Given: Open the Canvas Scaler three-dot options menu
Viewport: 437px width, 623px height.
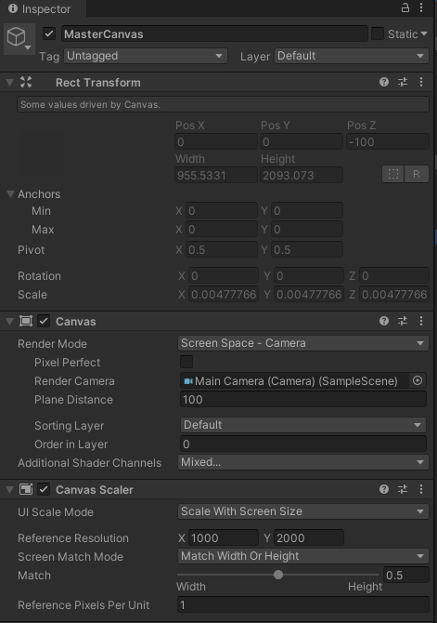Looking at the screenshot, I should click(421, 489).
